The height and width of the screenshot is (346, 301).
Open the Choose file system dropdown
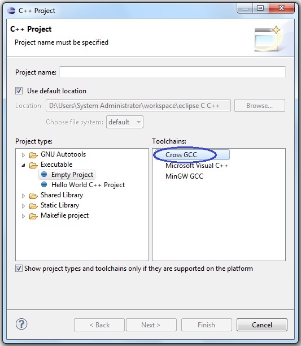125,122
